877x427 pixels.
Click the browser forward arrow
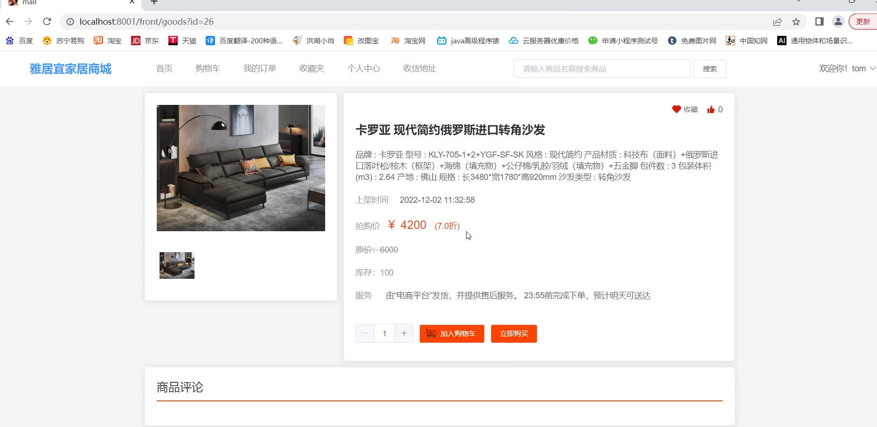pyautogui.click(x=28, y=21)
